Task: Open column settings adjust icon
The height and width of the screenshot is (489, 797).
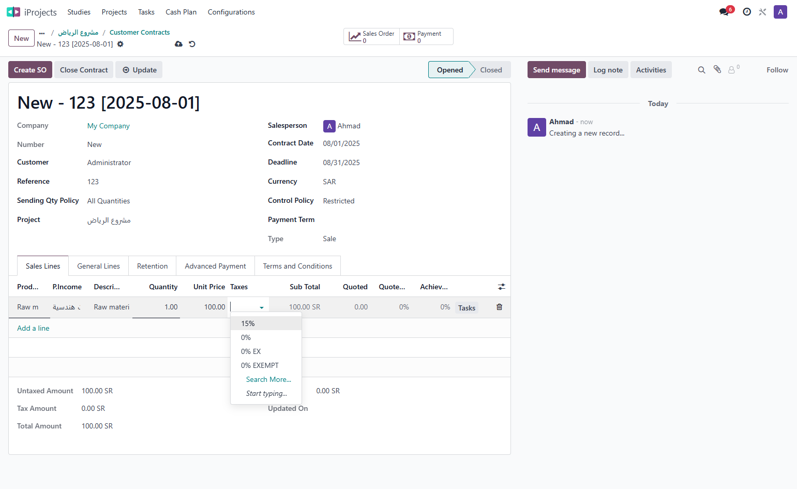Action: click(x=502, y=287)
